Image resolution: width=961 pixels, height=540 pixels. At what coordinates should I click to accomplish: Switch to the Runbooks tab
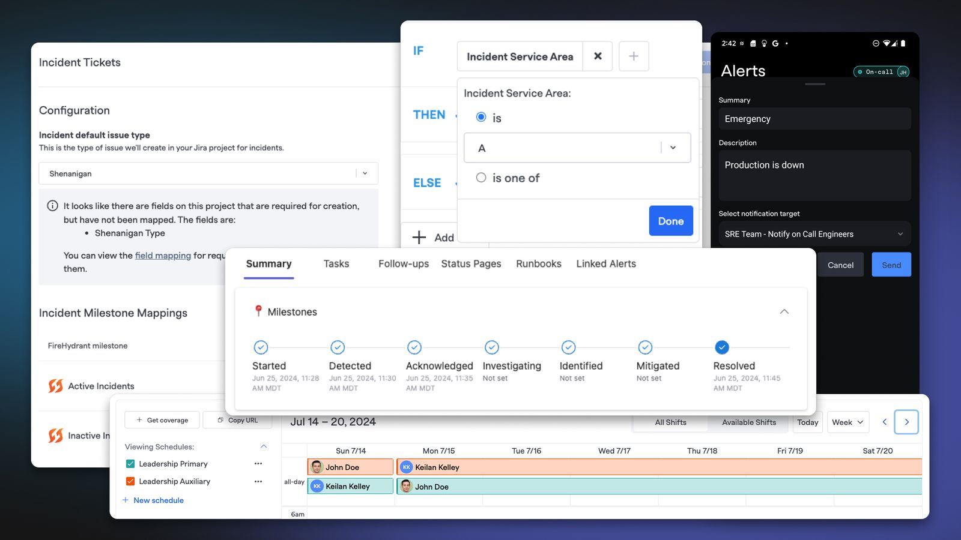[539, 264]
